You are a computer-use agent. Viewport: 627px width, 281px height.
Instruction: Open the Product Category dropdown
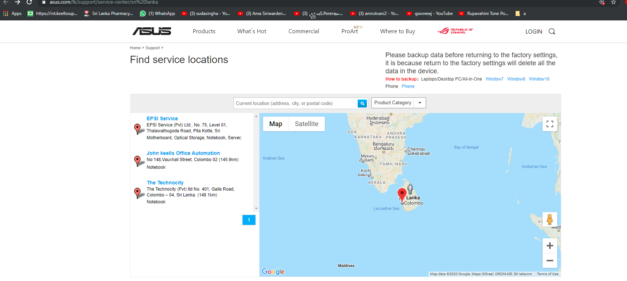(x=398, y=103)
